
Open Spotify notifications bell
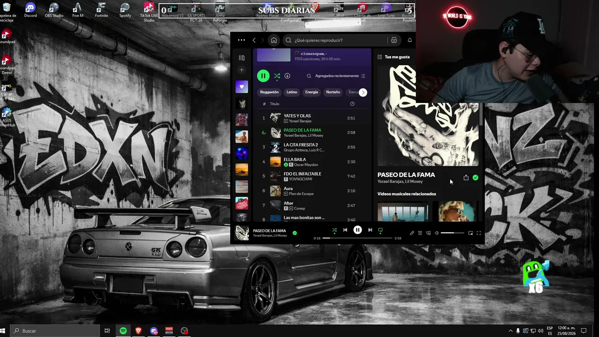coord(409,40)
